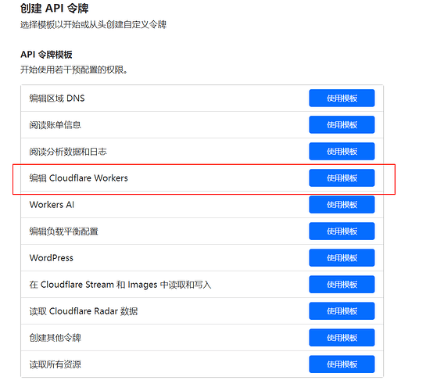Image resolution: width=444 pixels, height=391 pixels.
Task: Select the 阅读分析数据和日志 row label
Action: point(68,152)
